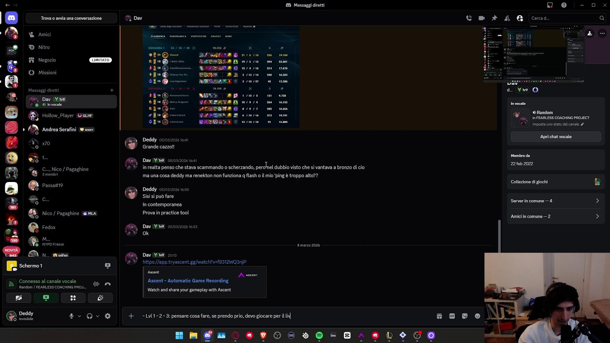Mute the microphone

click(x=71, y=316)
